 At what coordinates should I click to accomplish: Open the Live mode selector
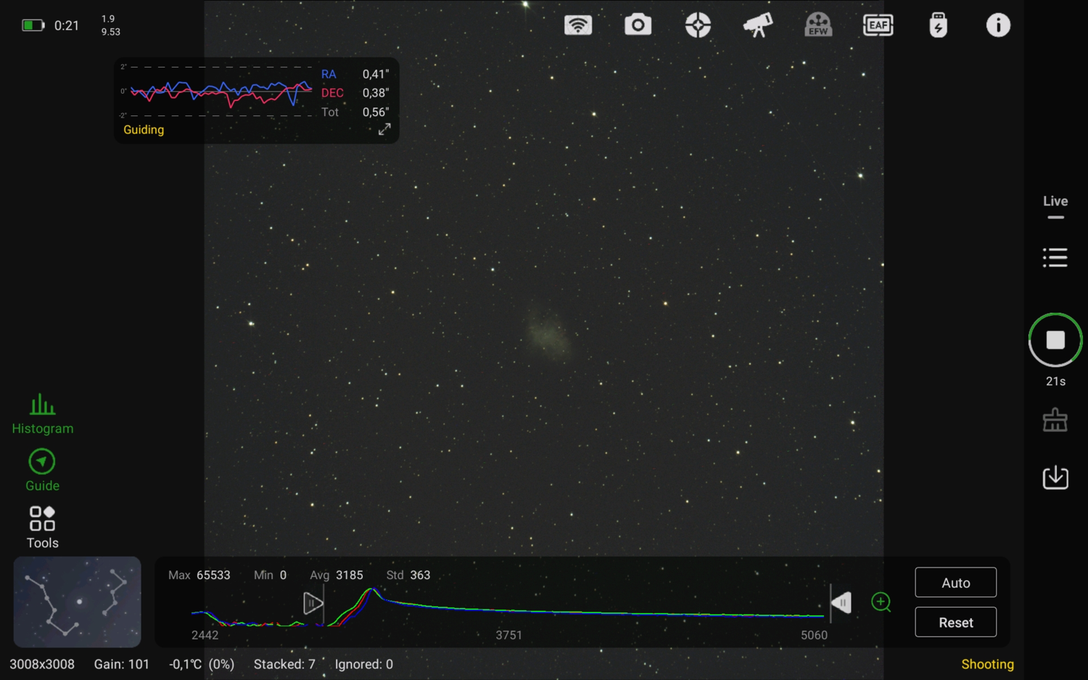(1055, 205)
